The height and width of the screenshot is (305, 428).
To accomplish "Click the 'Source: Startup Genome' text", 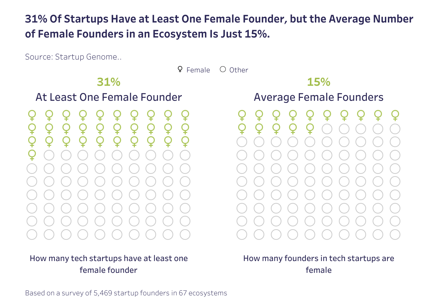I will pos(73,57).
